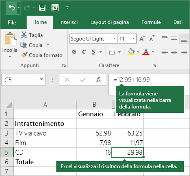Align text left
190x176 pixels.
click(165, 52)
